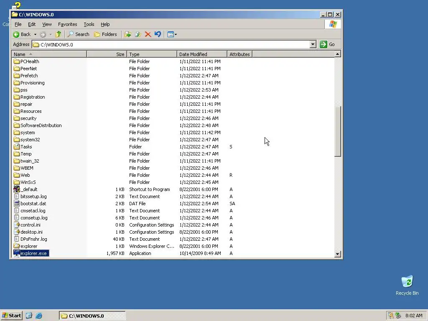Sort by the Type column header
Image resolution: width=428 pixels, height=321 pixels.
point(152,54)
